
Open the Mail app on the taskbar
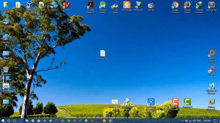(38, 121)
